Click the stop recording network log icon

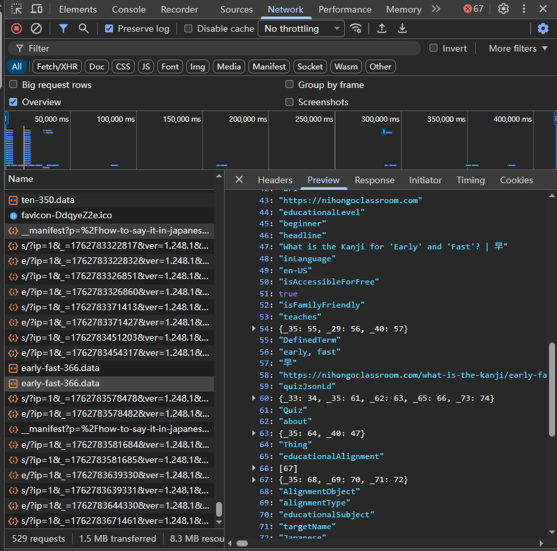pos(17,28)
